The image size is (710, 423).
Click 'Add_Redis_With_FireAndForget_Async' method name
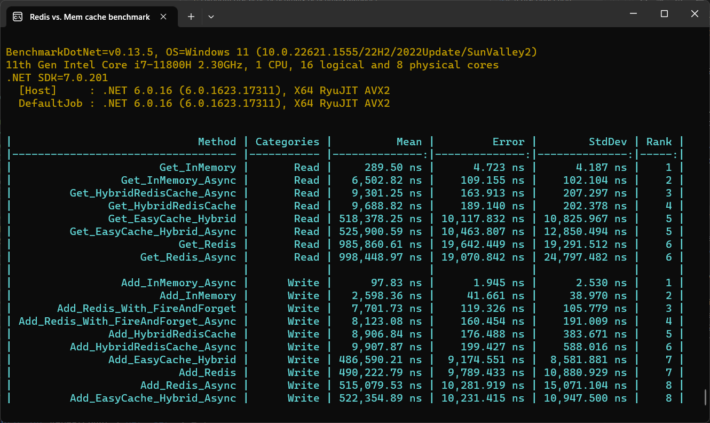tap(127, 321)
